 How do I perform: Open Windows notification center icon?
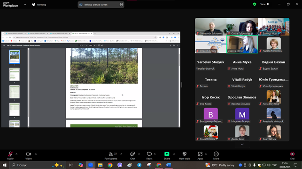pos(295,165)
